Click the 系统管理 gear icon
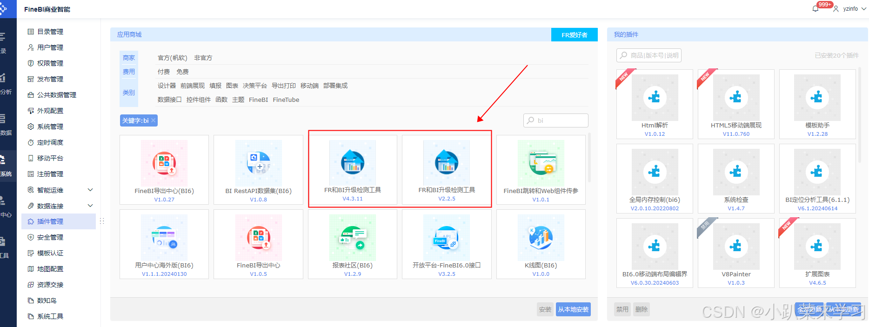Image resolution: width=869 pixels, height=327 pixels. [x=31, y=127]
